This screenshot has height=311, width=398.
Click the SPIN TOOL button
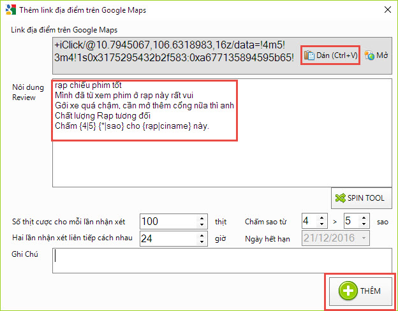tap(362, 198)
